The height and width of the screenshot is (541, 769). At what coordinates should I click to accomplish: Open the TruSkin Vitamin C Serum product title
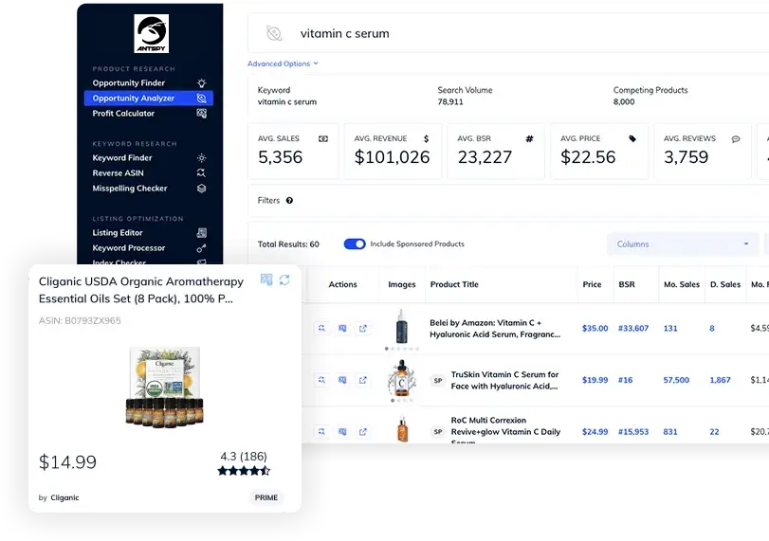point(504,380)
